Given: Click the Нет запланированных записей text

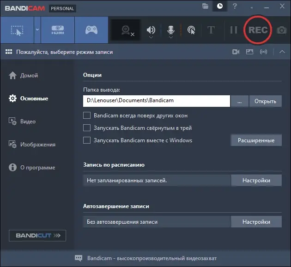Looking at the screenshot, I should pyautogui.click(x=127, y=180).
